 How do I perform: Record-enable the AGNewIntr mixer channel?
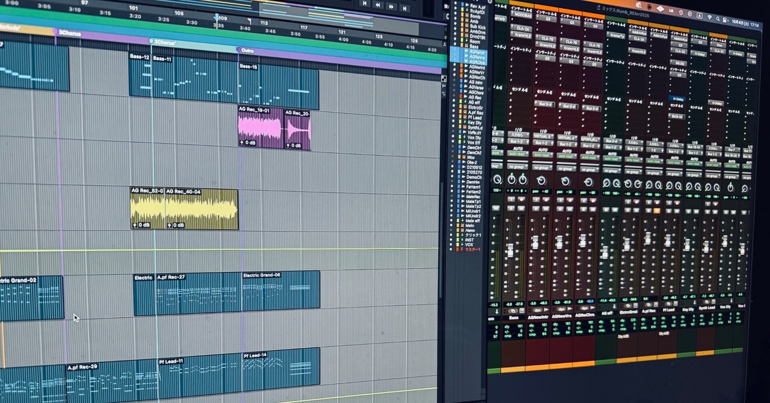546,200
